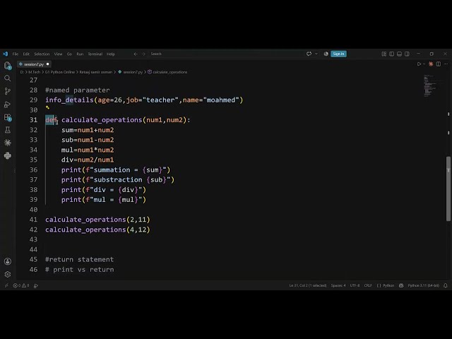Open the View menu
Viewport: 452px width, 339px height.
58,54
